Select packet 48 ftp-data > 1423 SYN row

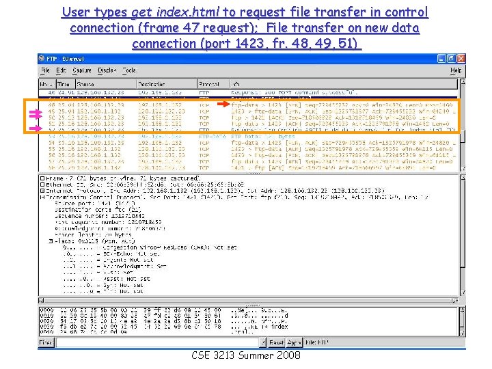248,105
